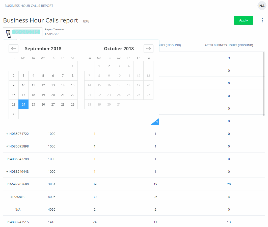Click the 09/24/2018 date input field
Screen dimensions: 268x227
(x=26, y=32)
